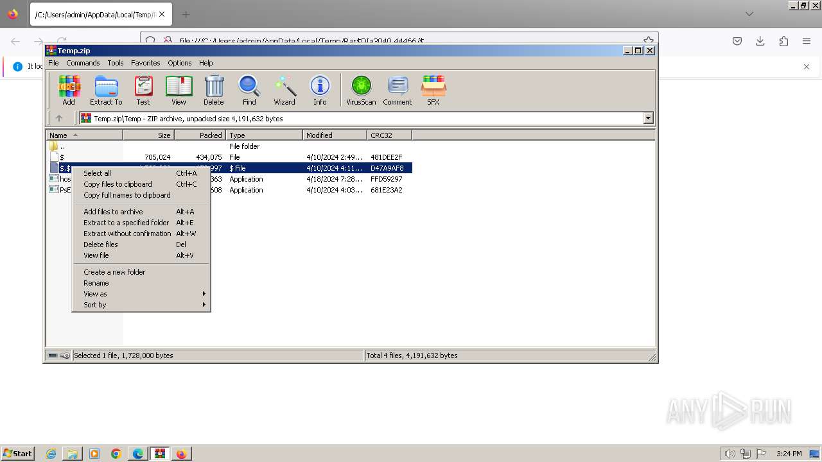
Task: Choose Create a new folder
Action: [x=141, y=272]
